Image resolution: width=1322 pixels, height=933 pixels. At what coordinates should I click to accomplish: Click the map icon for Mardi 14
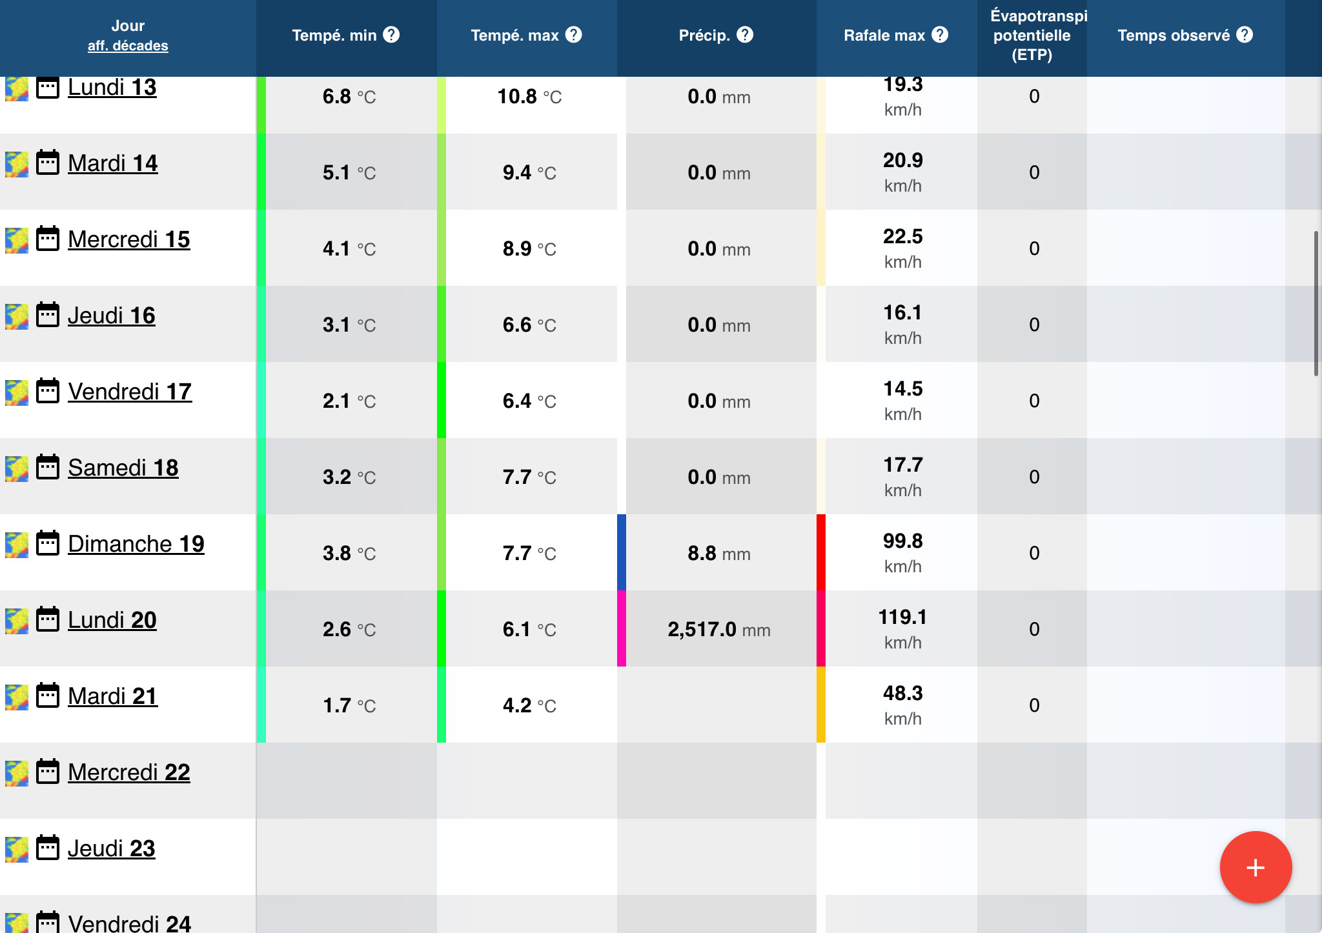coord(17,164)
